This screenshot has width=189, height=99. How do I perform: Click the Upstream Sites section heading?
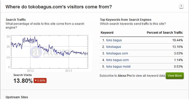pyautogui.click(x=17, y=97)
